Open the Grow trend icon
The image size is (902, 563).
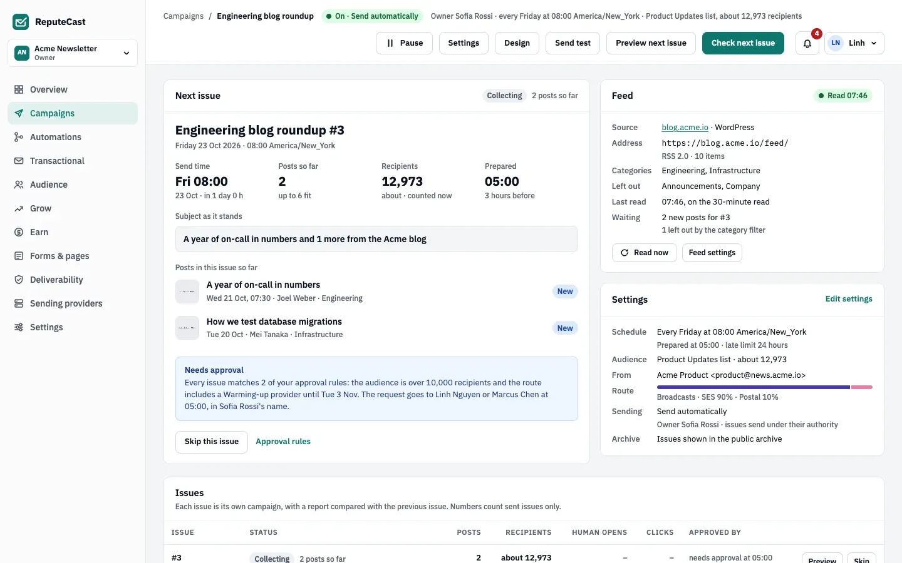(19, 208)
